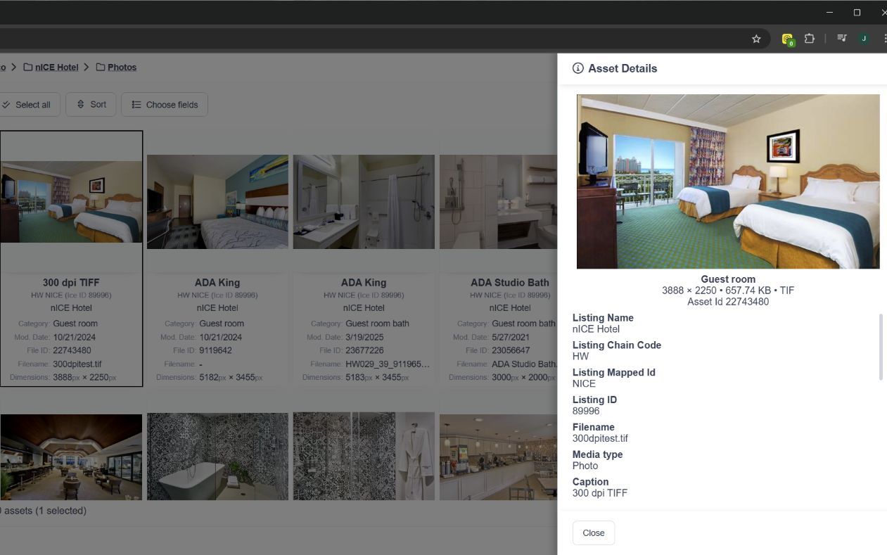The image size is (887, 555).
Task: Click the filename 300dpitest.tif in the grid
Action: (x=77, y=364)
